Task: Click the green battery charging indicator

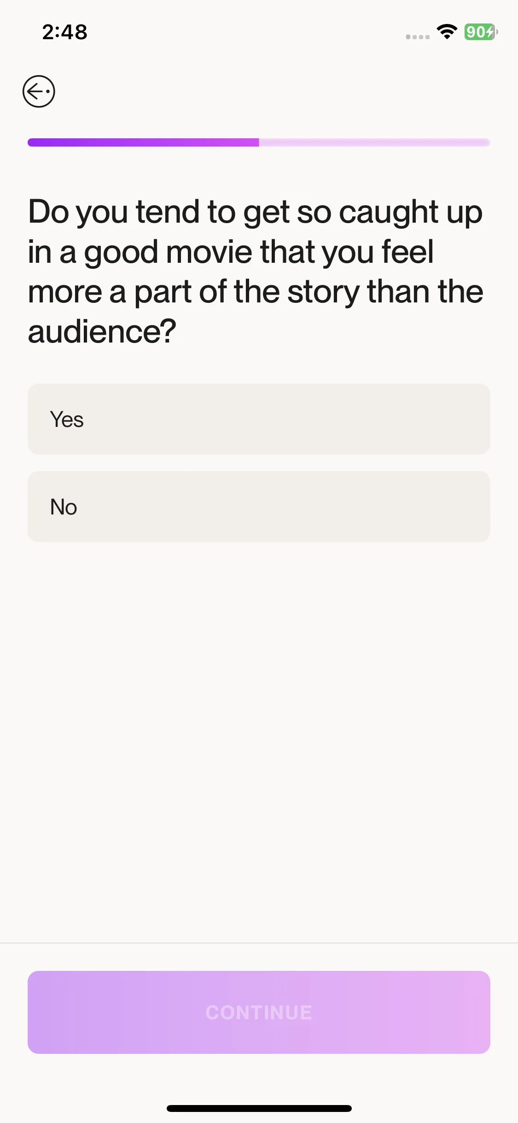Action: (481, 32)
